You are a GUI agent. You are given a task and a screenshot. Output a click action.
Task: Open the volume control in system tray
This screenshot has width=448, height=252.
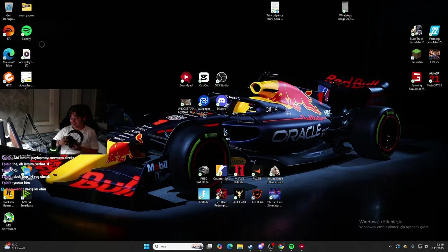426,246
